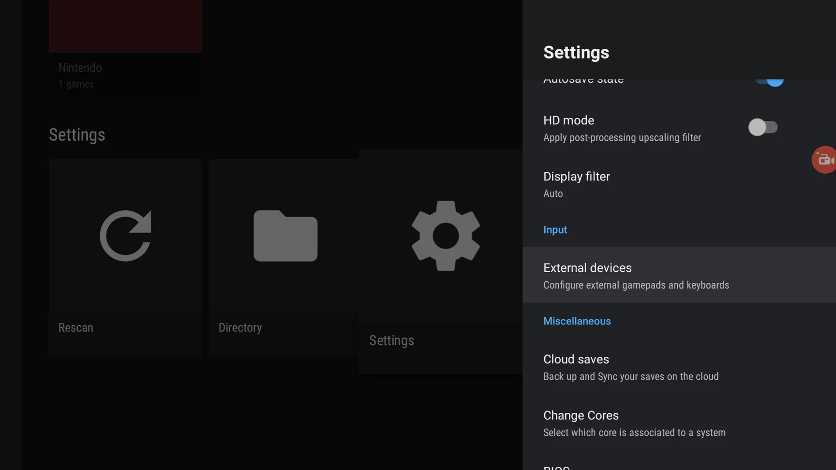Open Change Cores option

(x=679, y=423)
